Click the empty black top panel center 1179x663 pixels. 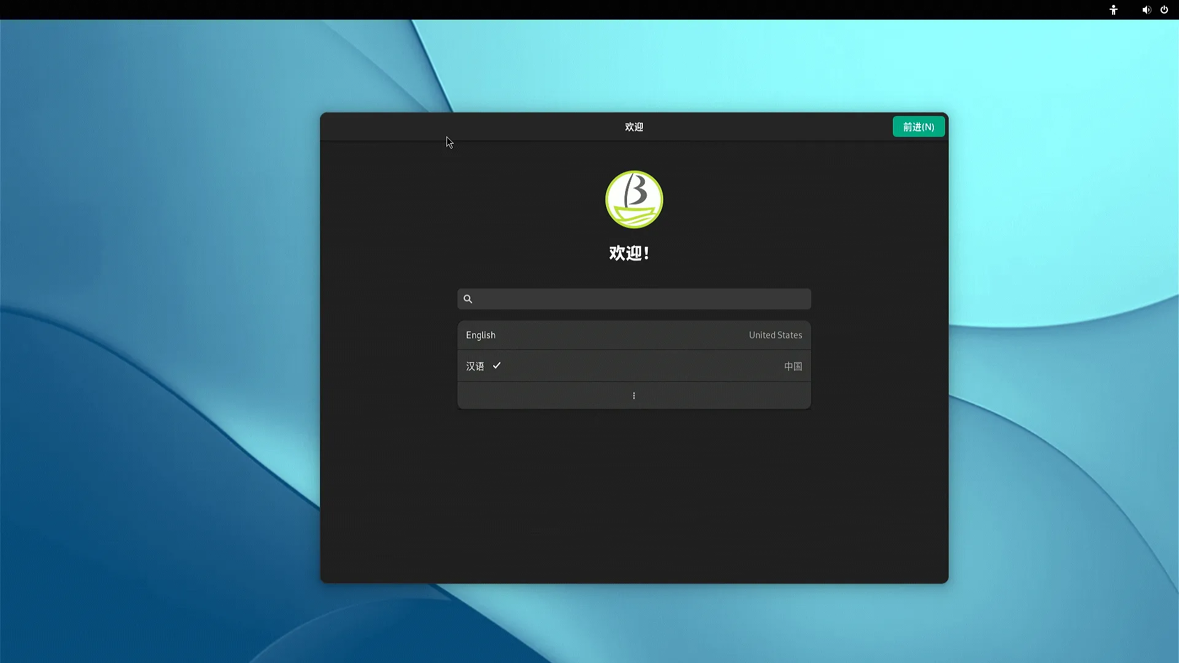[589, 10]
